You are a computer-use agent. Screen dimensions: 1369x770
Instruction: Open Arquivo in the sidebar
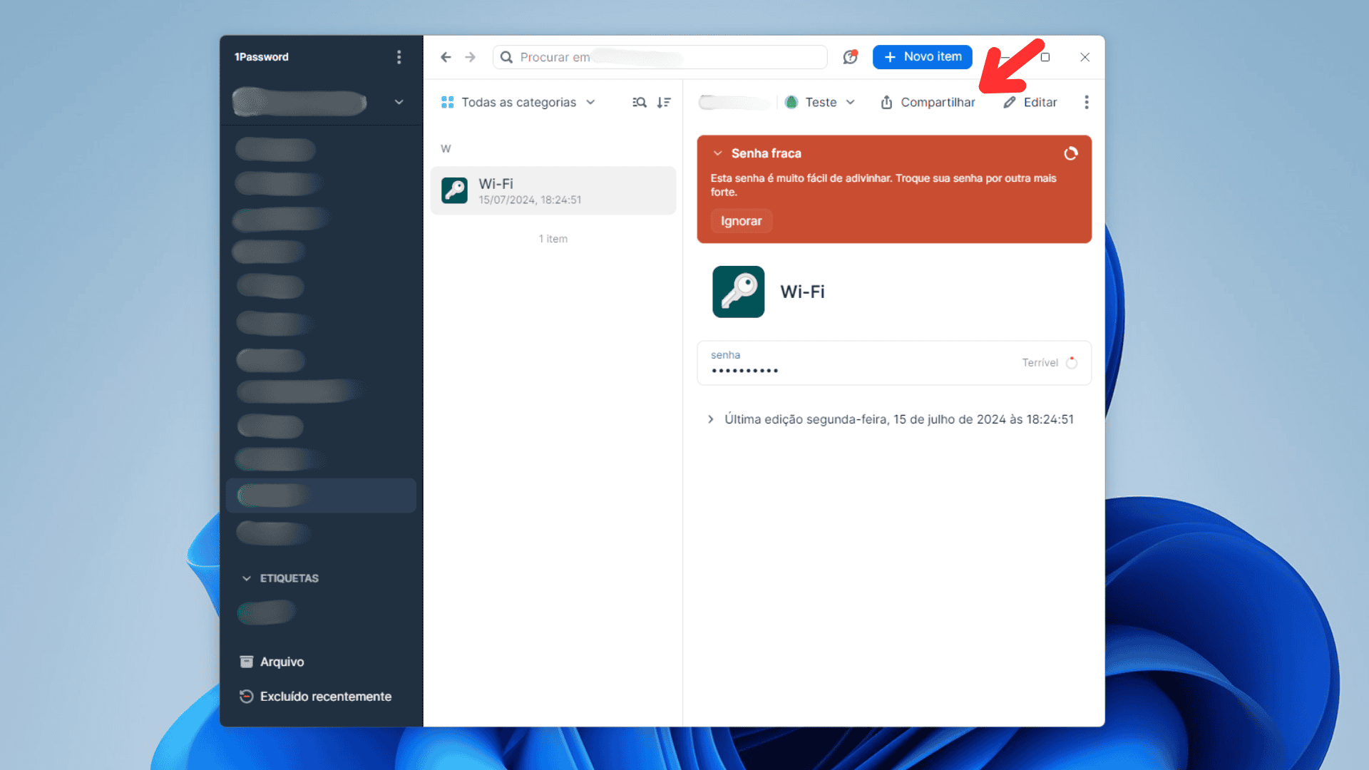coord(272,662)
